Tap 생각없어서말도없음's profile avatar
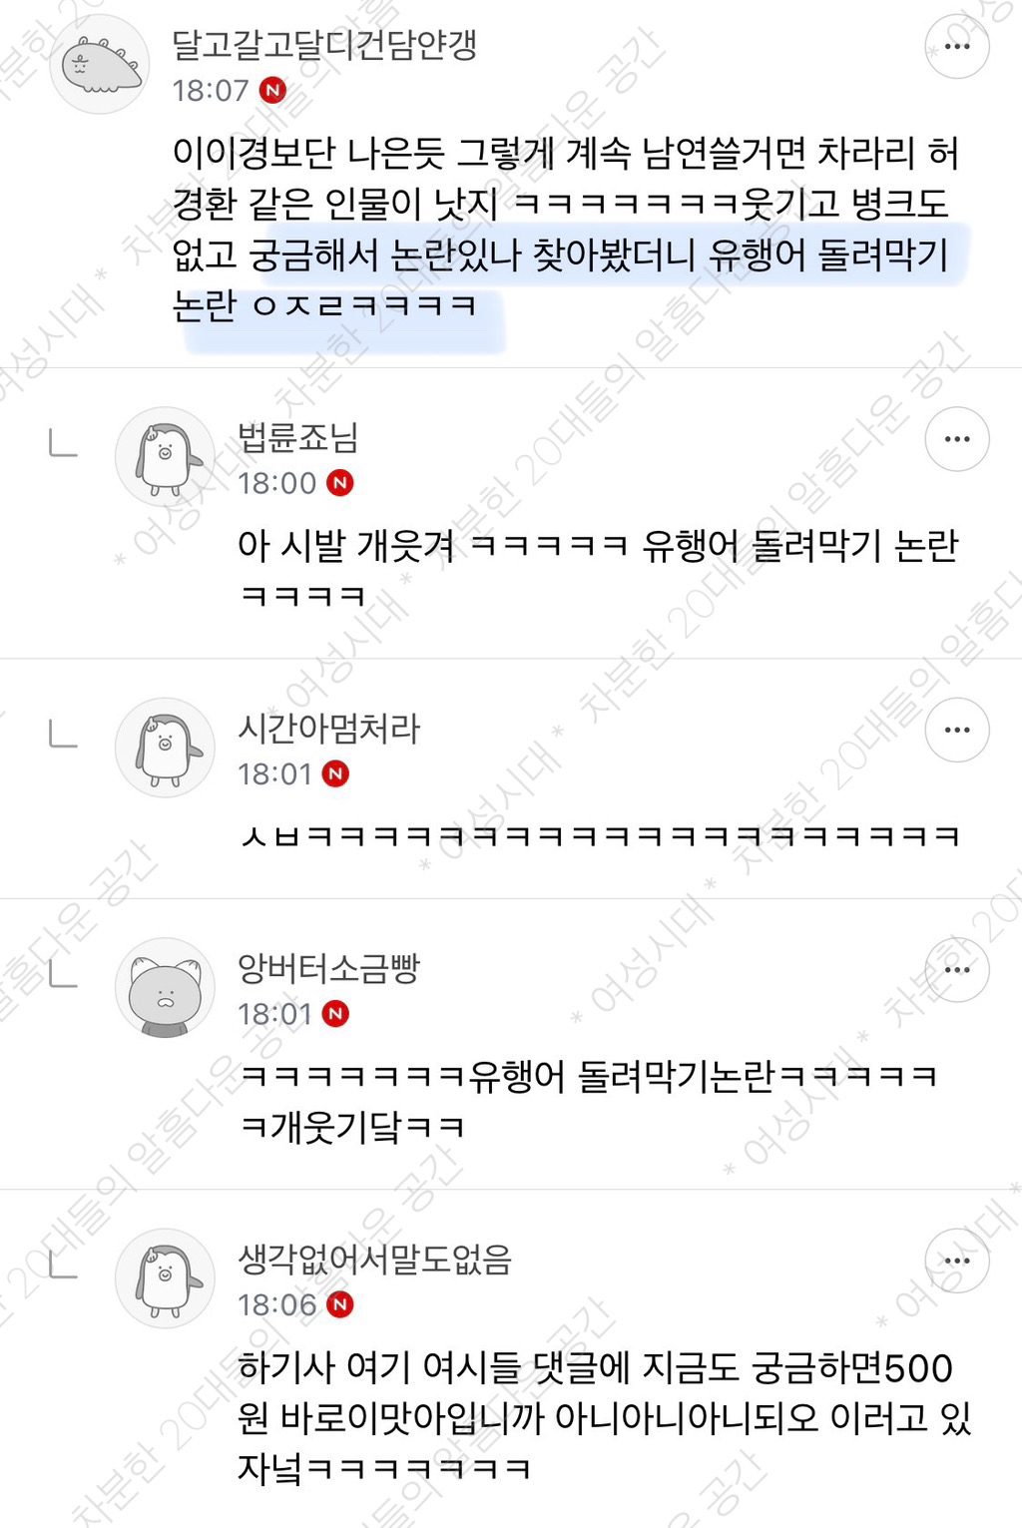 coord(165,1279)
